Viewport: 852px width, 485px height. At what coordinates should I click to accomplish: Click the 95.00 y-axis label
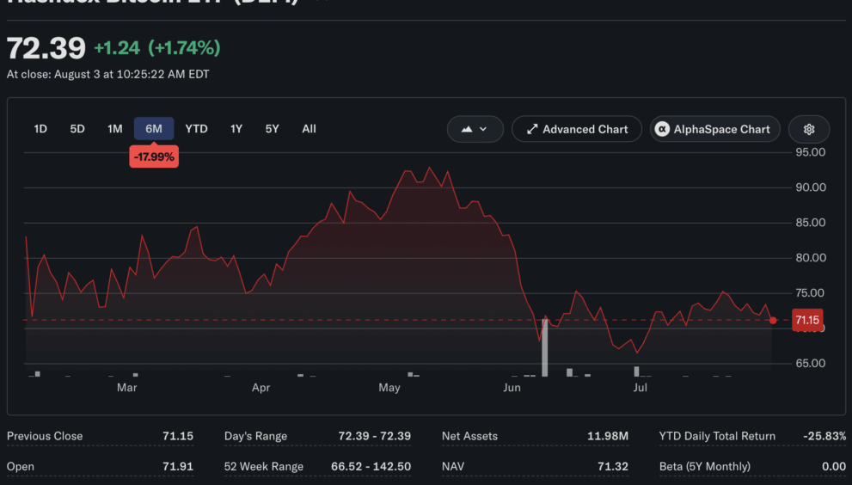point(810,152)
